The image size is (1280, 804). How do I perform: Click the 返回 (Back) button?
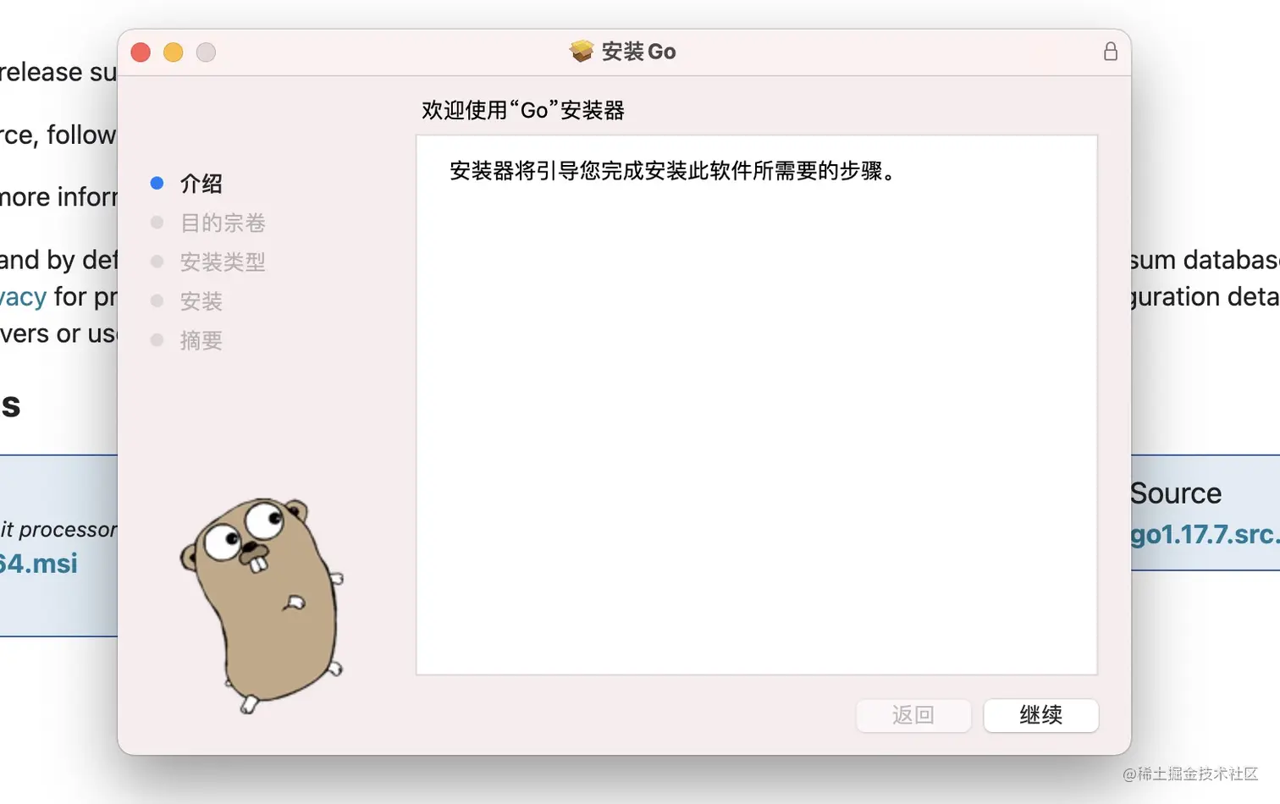coord(913,715)
